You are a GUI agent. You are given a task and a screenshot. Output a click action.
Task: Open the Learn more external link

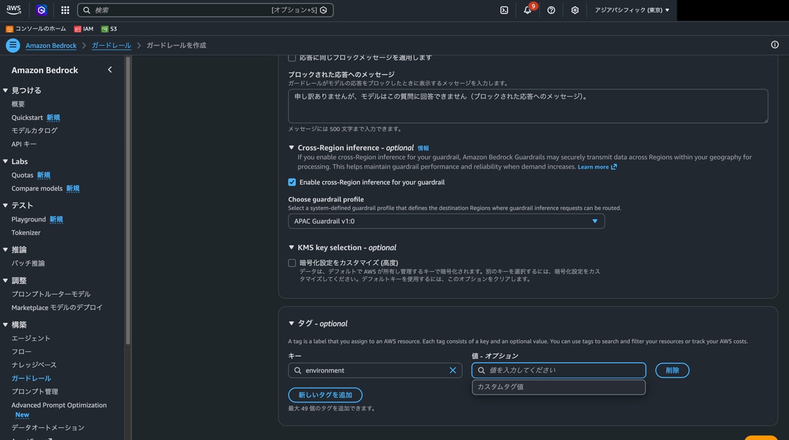click(598, 167)
